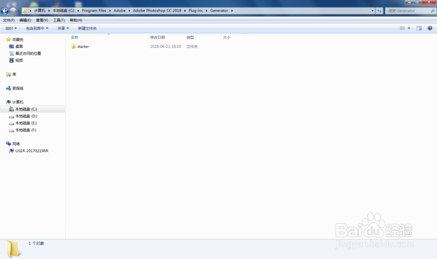Click the 本地磁盘 (F:) drive icon

(11, 130)
